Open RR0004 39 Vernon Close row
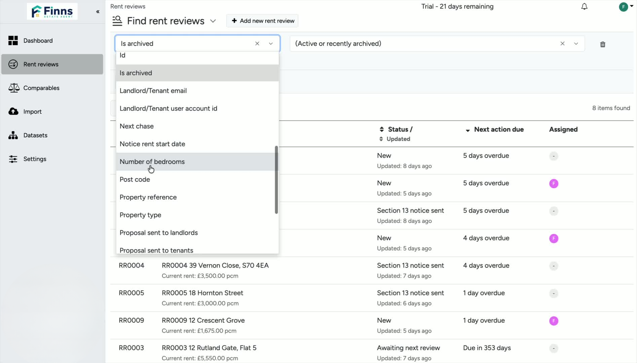This screenshot has width=637, height=363. point(372,271)
